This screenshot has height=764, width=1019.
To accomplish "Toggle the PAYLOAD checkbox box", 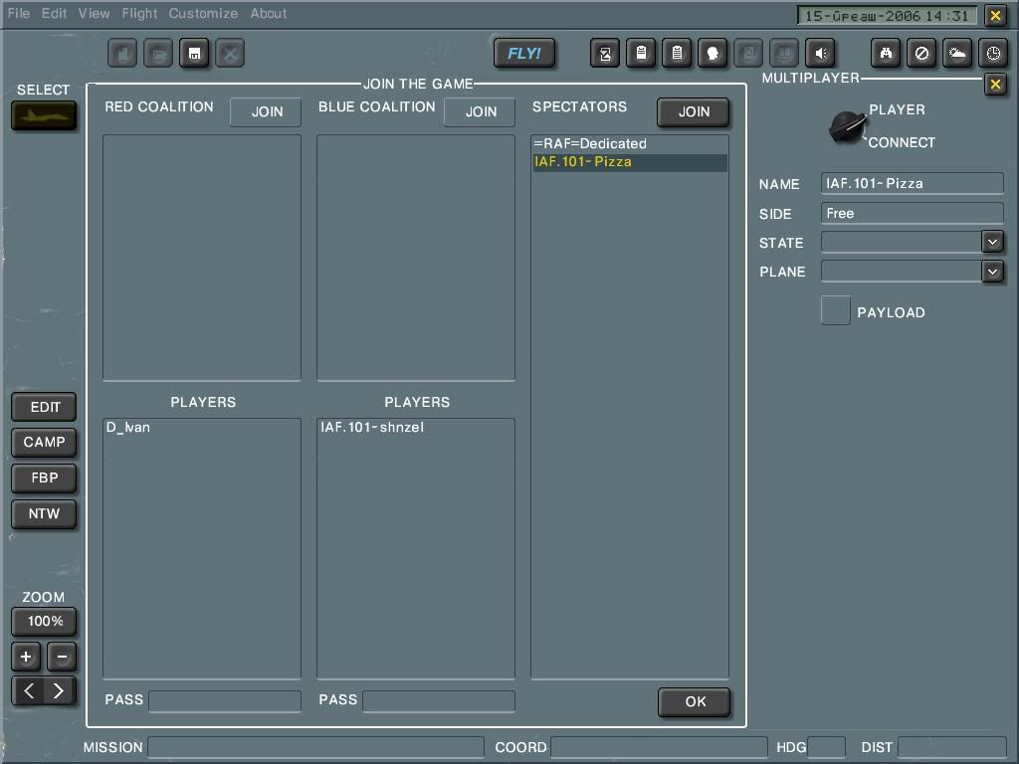I will point(835,310).
